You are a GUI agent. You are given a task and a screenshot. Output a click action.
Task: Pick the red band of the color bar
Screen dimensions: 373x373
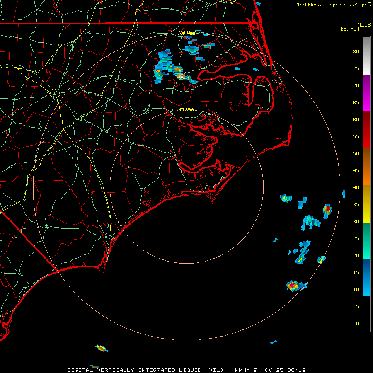pos(366,130)
